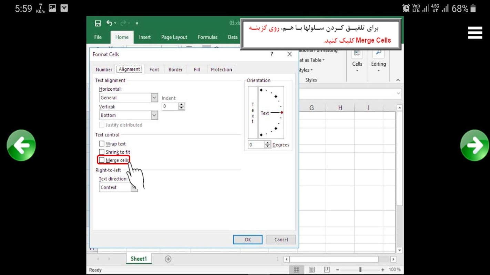Open the Horizontal alignment dropdown
The image size is (490, 275).
click(x=154, y=98)
